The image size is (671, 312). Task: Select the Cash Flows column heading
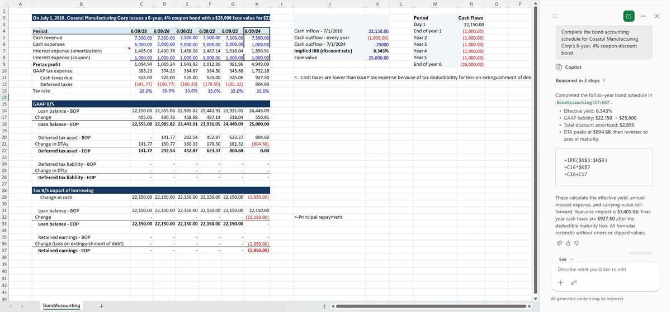470,18
